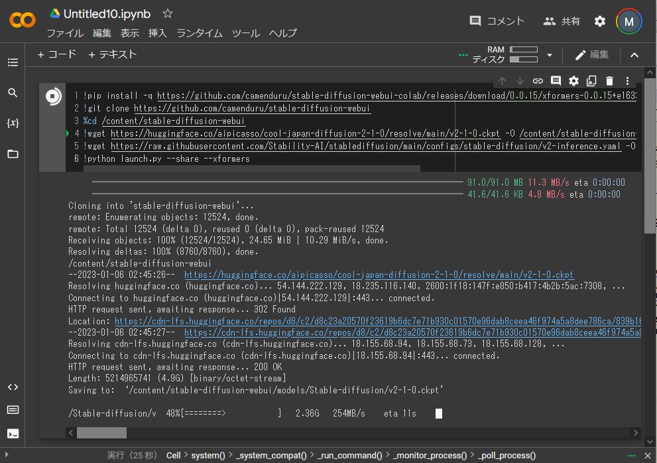Close the execution status bar

(647, 456)
